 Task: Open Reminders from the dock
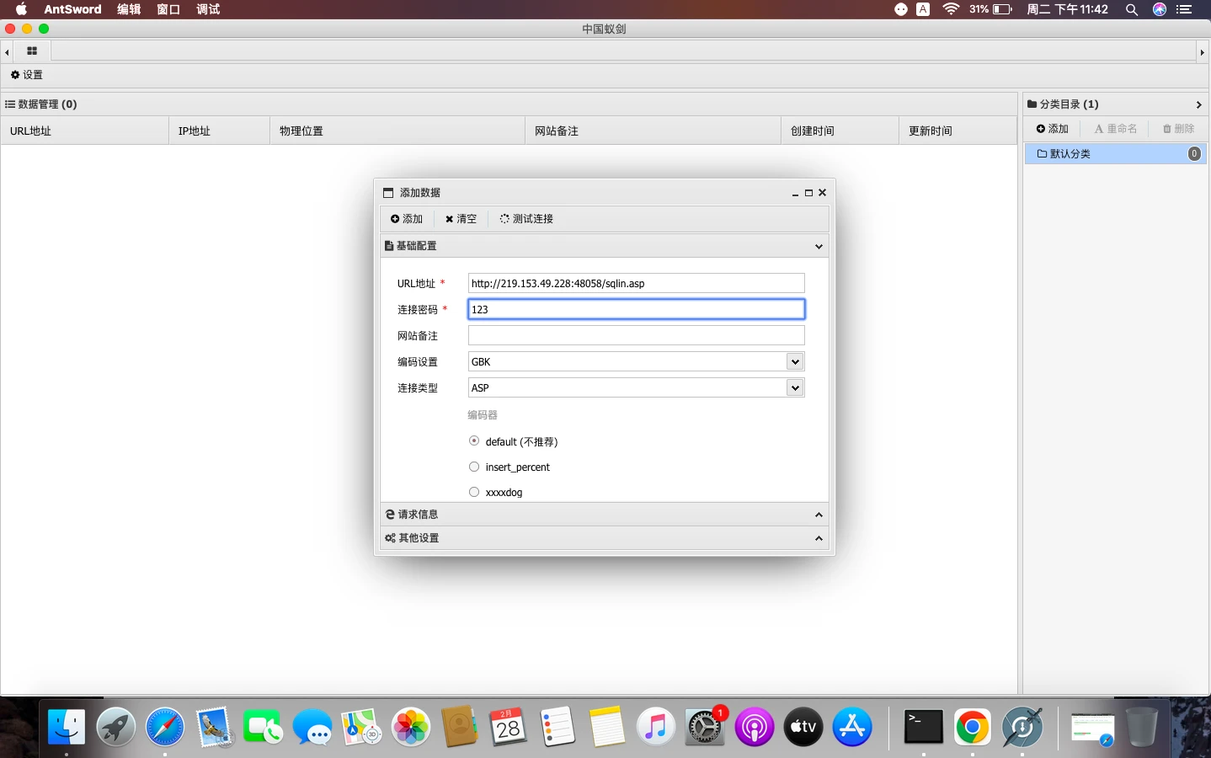point(557,727)
